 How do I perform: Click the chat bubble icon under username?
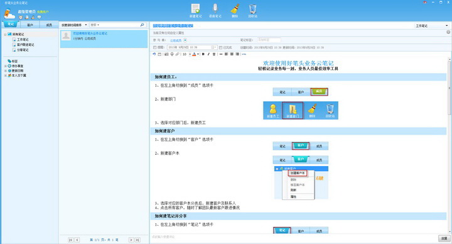click(x=39, y=18)
